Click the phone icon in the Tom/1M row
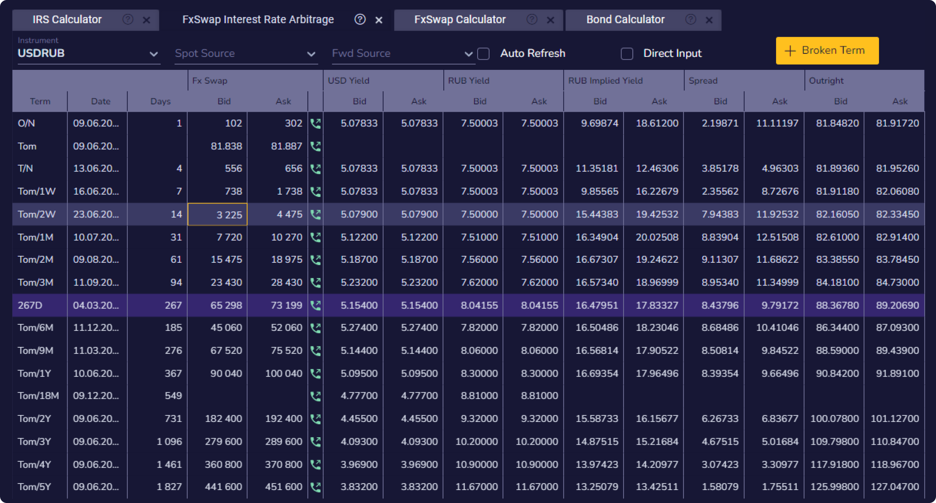The width and height of the screenshot is (936, 503). (316, 237)
